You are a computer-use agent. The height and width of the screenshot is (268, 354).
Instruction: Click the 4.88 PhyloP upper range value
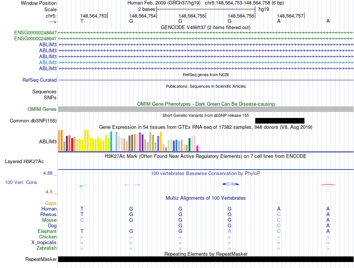tap(48, 173)
